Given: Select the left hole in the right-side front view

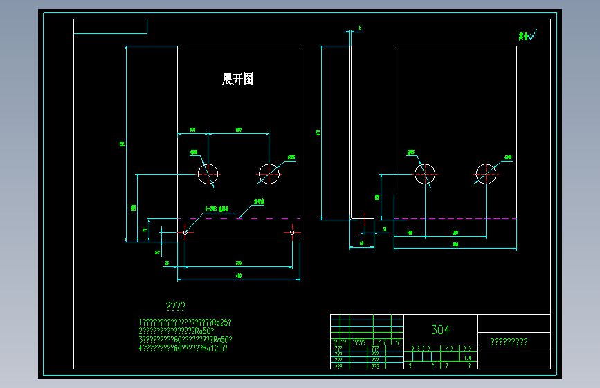Looking at the screenshot, I should point(425,174).
